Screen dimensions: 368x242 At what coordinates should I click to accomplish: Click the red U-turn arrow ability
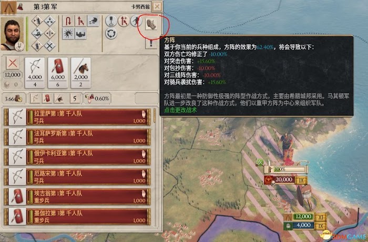click(68, 21)
